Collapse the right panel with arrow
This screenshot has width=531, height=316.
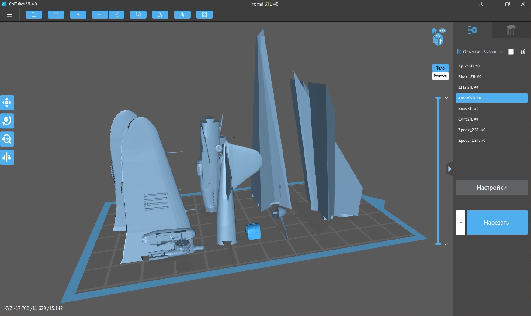449,169
